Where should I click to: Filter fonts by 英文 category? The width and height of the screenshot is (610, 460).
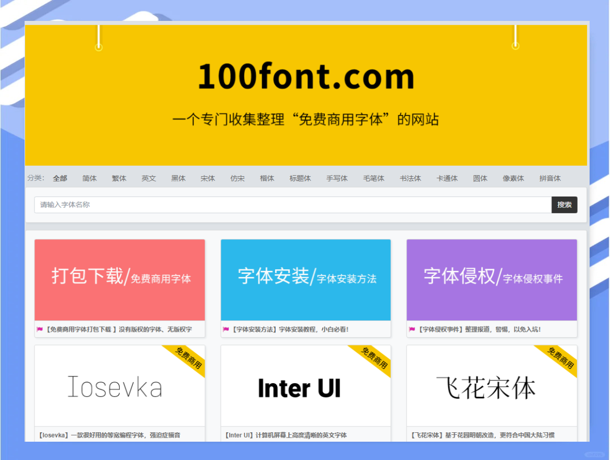(149, 178)
